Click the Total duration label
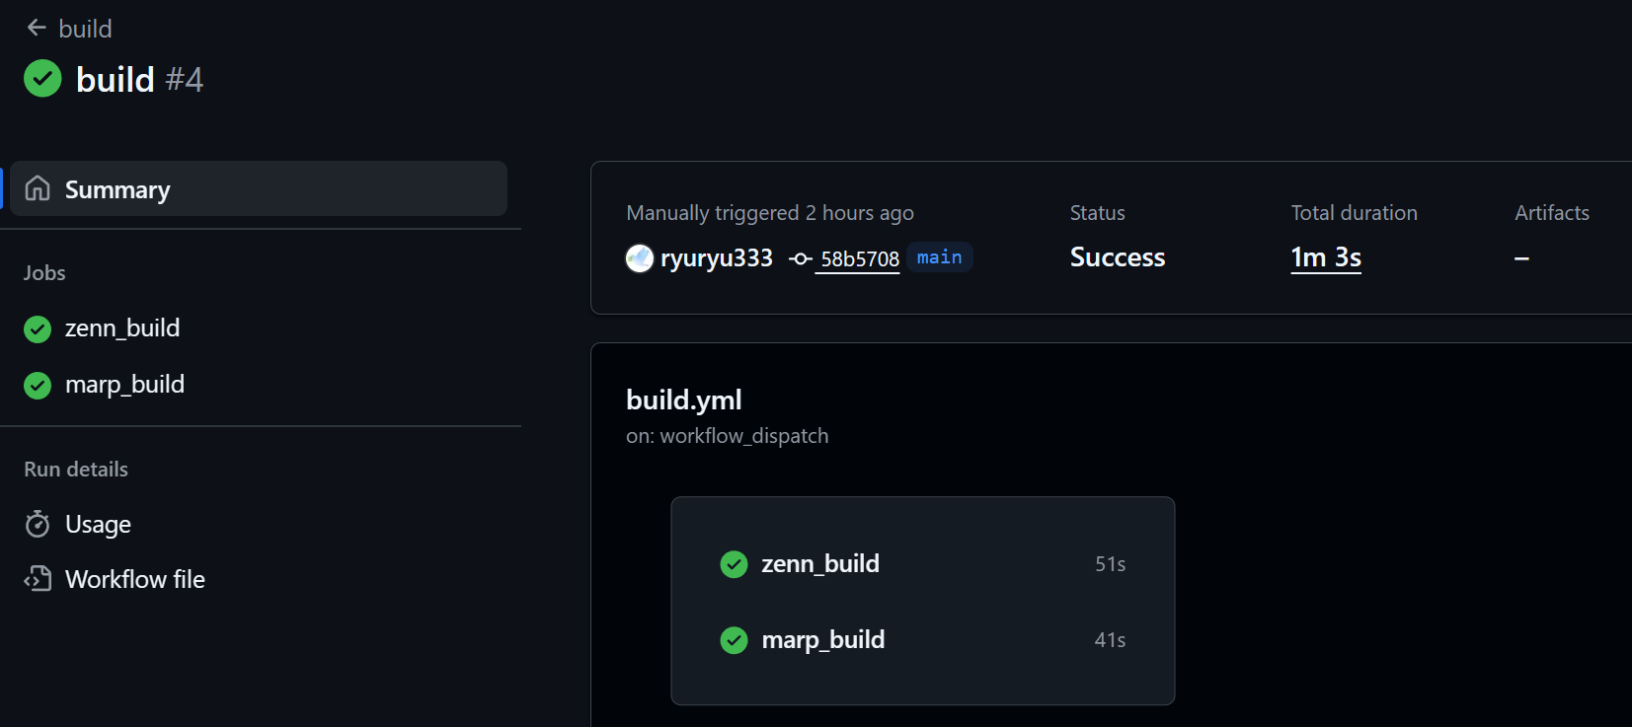 pos(1354,213)
